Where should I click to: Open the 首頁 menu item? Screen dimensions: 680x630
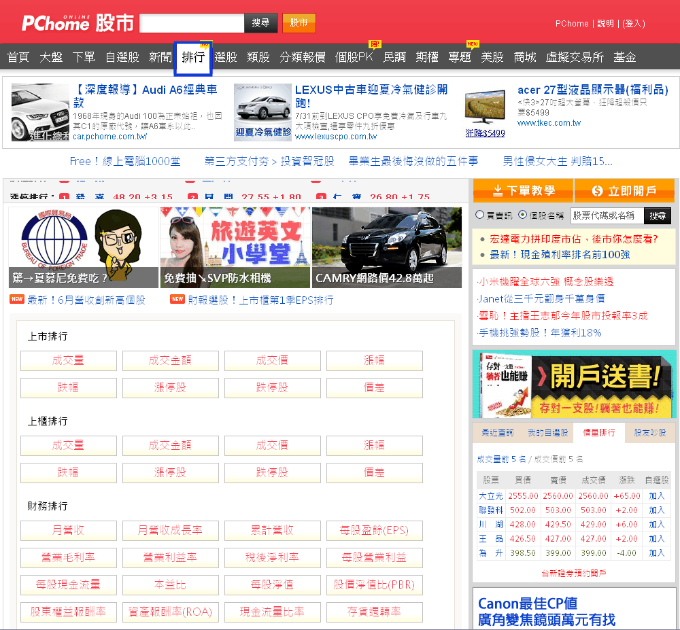[18, 57]
